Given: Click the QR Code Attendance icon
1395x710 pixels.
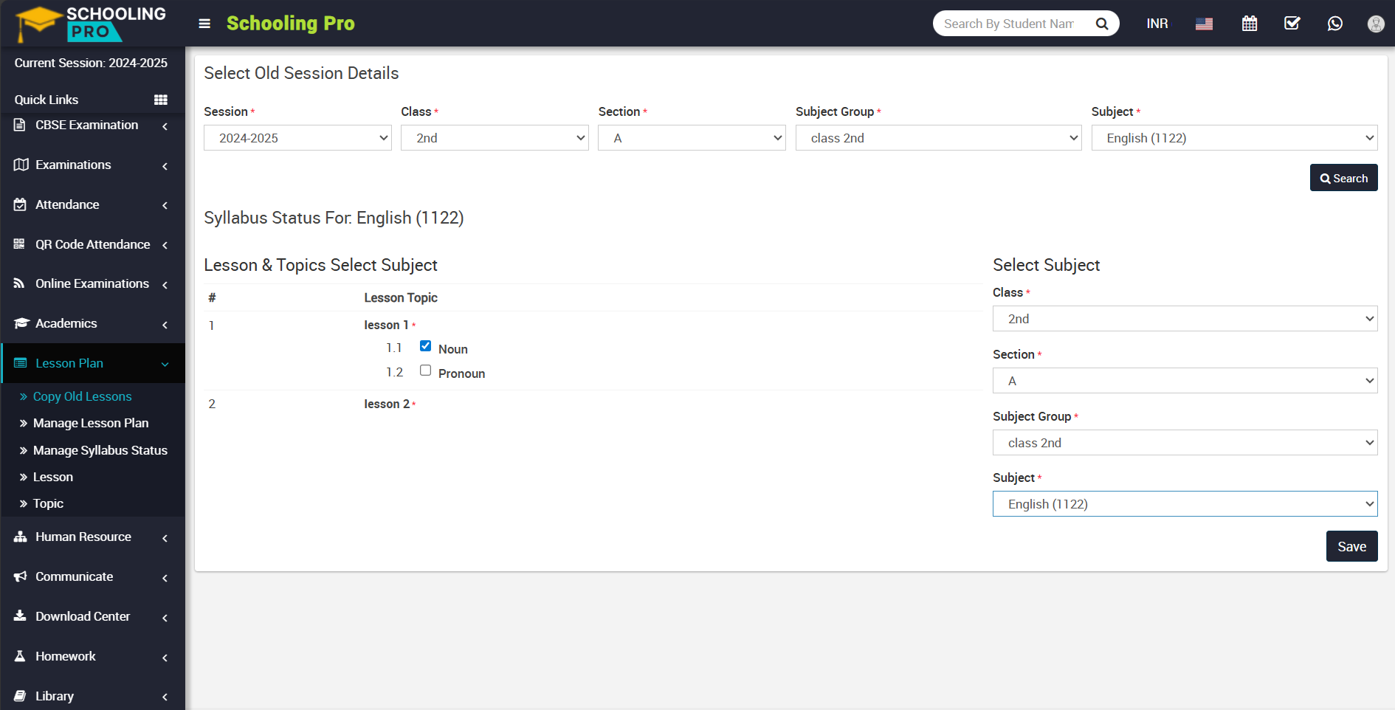Looking at the screenshot, I should point(20,244).
